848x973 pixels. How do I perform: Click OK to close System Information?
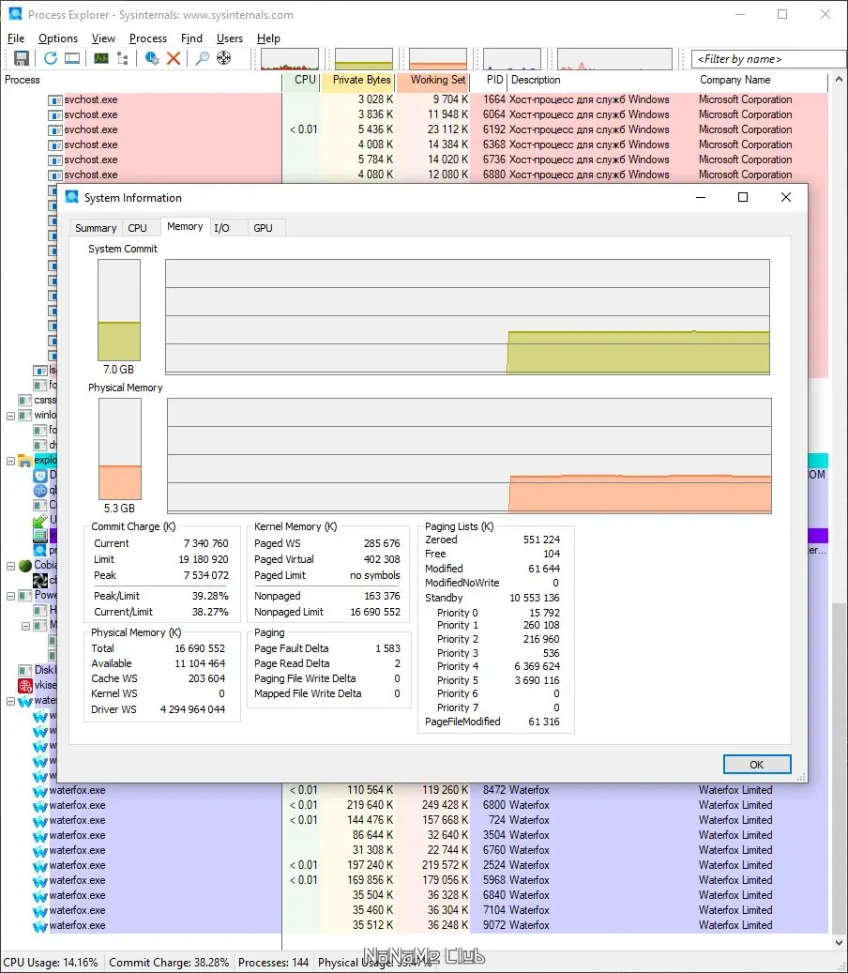click(x=757, y=765)
